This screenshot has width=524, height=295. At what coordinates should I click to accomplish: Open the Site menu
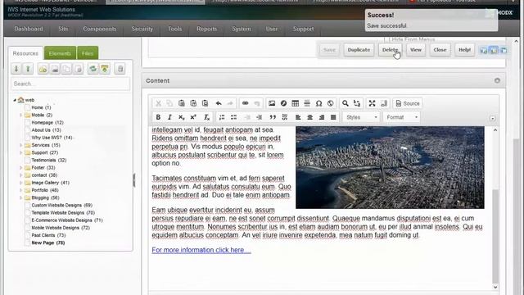tap(63, 29)
